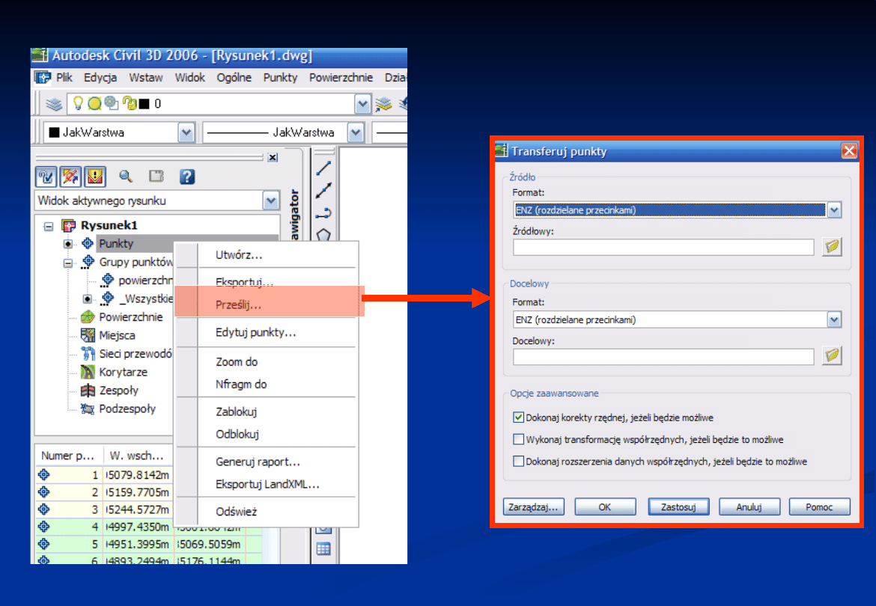Toggle the layer lock padlock icon
876x606 pixels.
click(130, 103)
